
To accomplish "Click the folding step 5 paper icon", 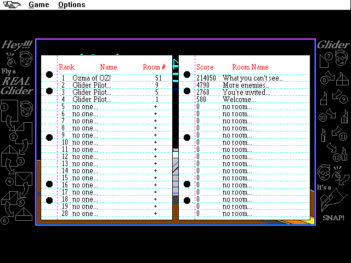I will [x=9, y=198].
